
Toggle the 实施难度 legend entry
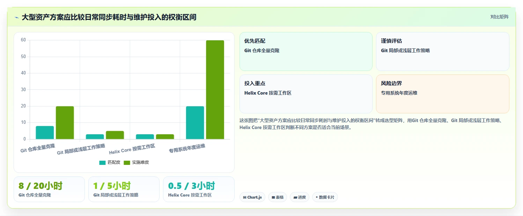(x=136, y=162)
